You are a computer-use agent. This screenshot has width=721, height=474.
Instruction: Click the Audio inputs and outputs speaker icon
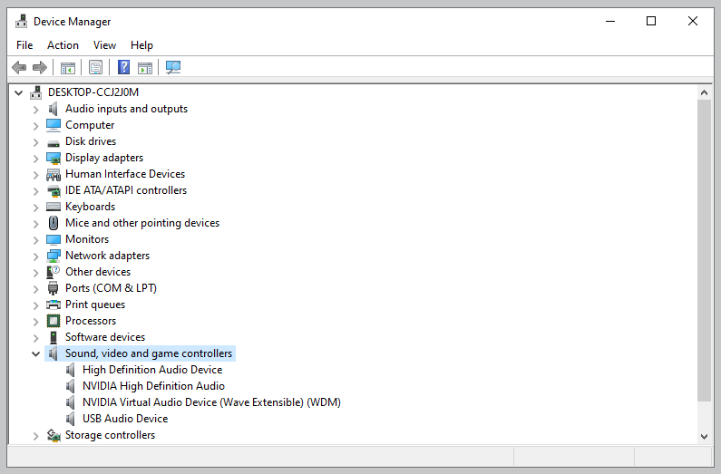click(x=54, y=109)
